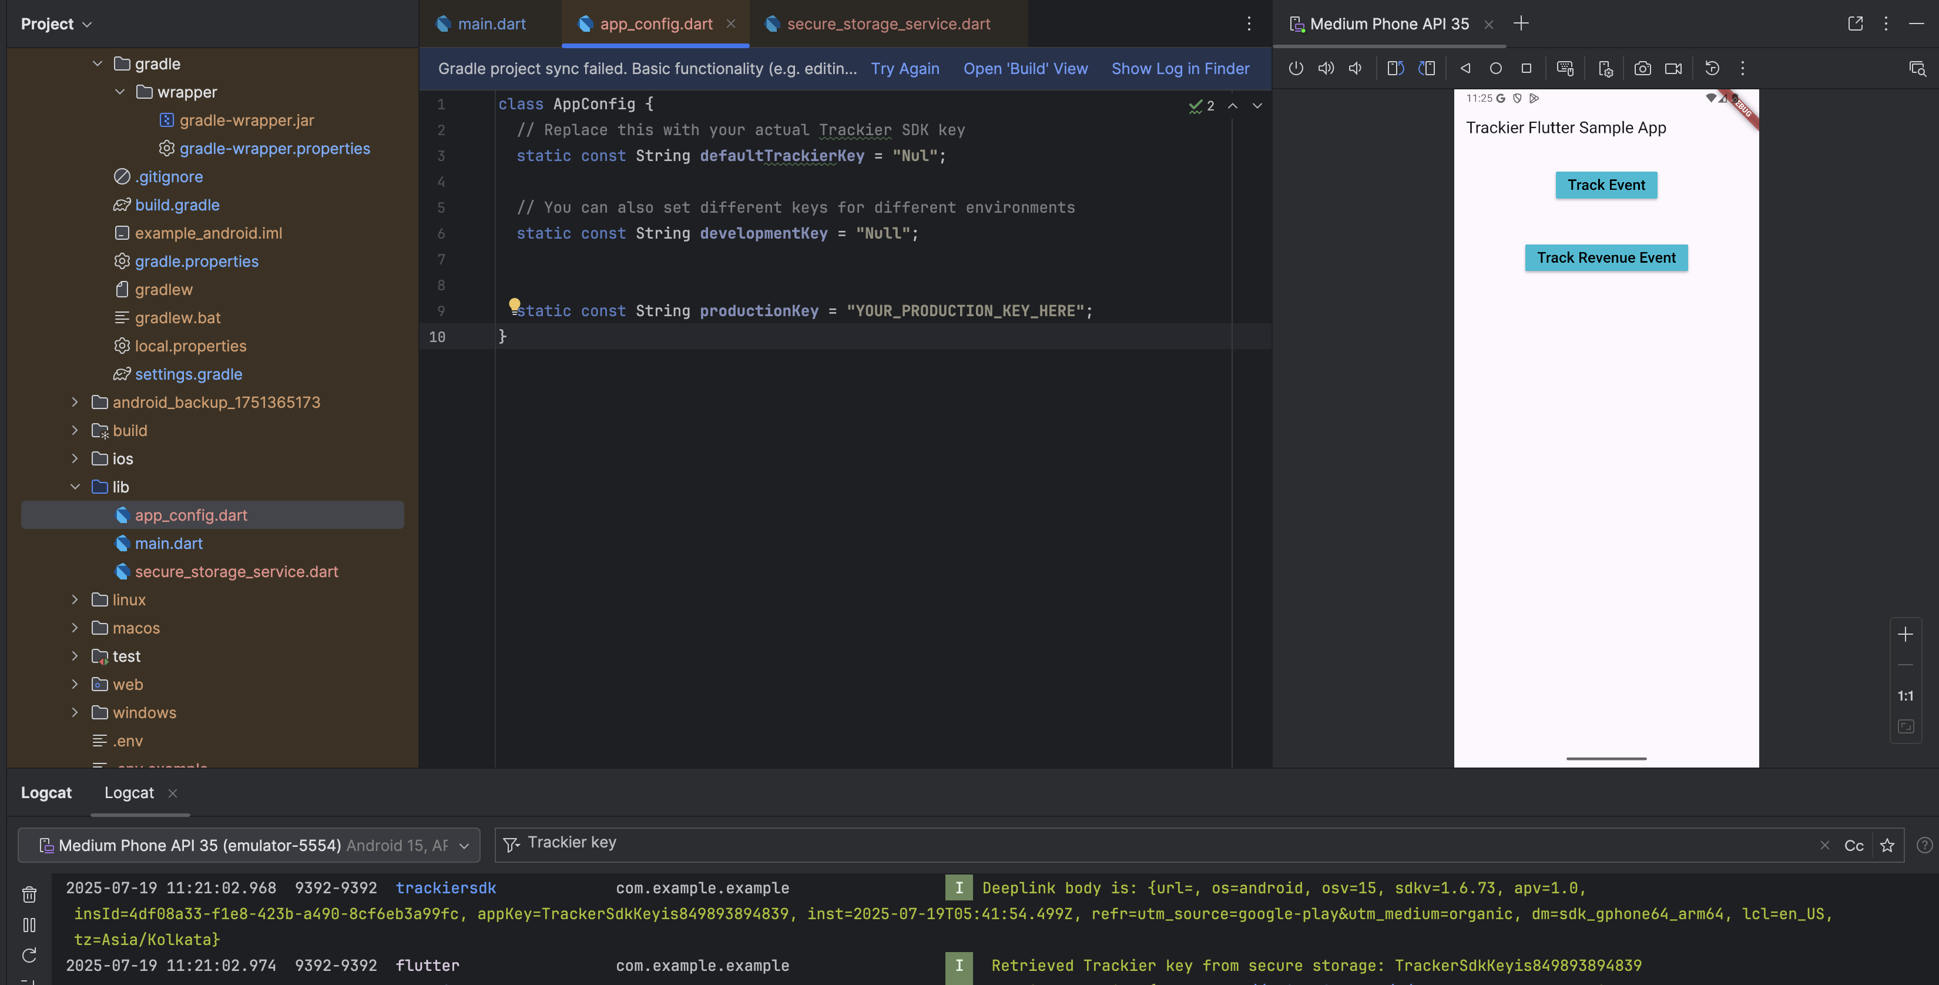
Task: Expand the android_backup_1751365173 folder
Action: (75, 402)
